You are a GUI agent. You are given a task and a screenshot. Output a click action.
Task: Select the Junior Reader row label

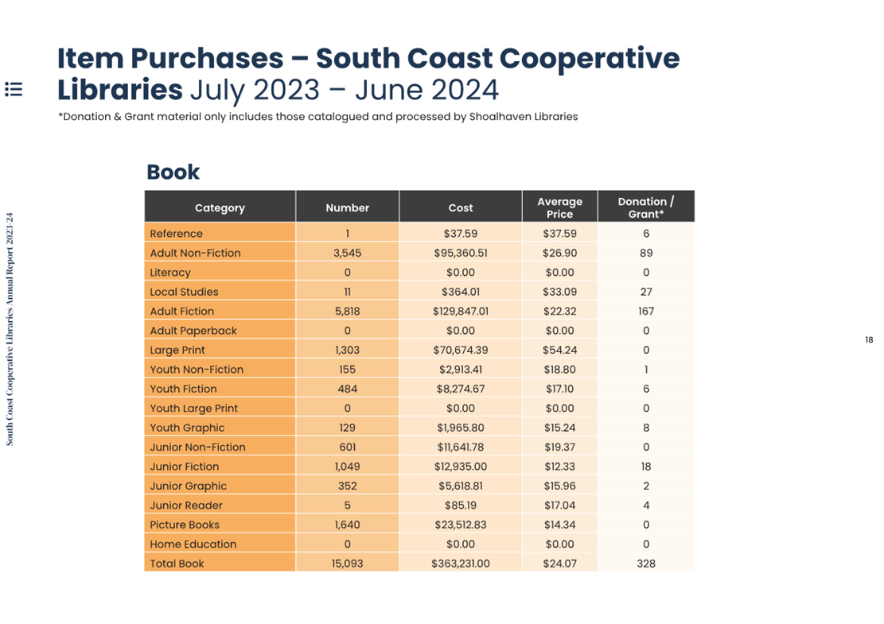coord(186,506)
